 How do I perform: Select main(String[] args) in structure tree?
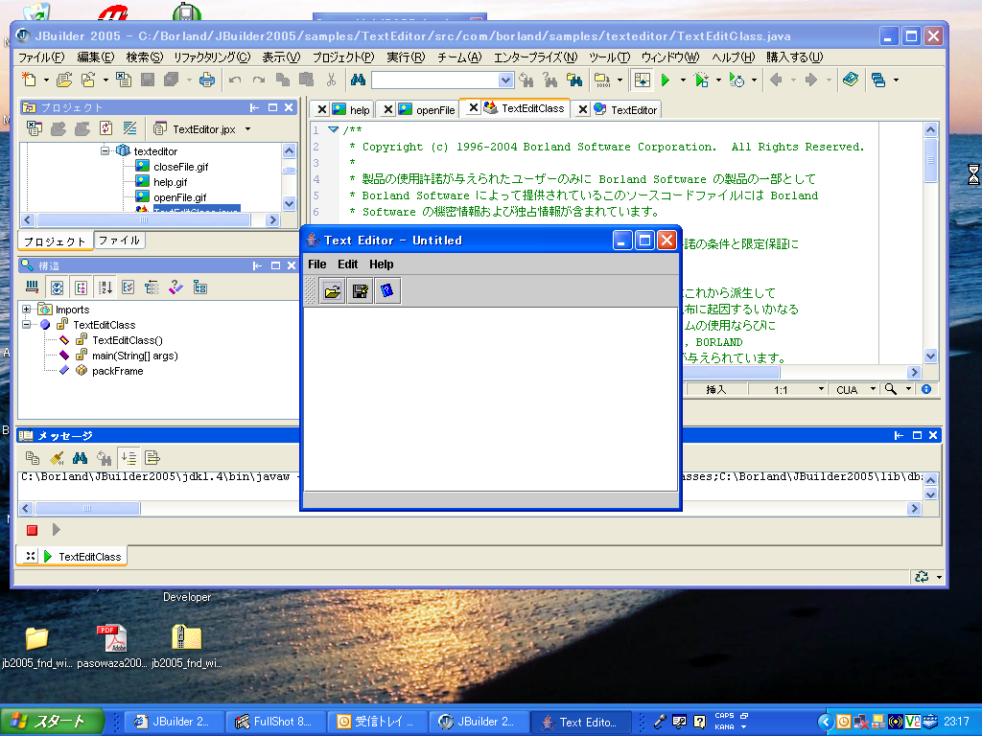134,356
